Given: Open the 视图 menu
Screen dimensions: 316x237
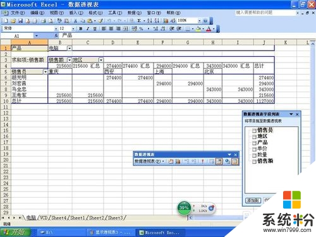Looking at the screenshot, I should click(x=57, y=13).
